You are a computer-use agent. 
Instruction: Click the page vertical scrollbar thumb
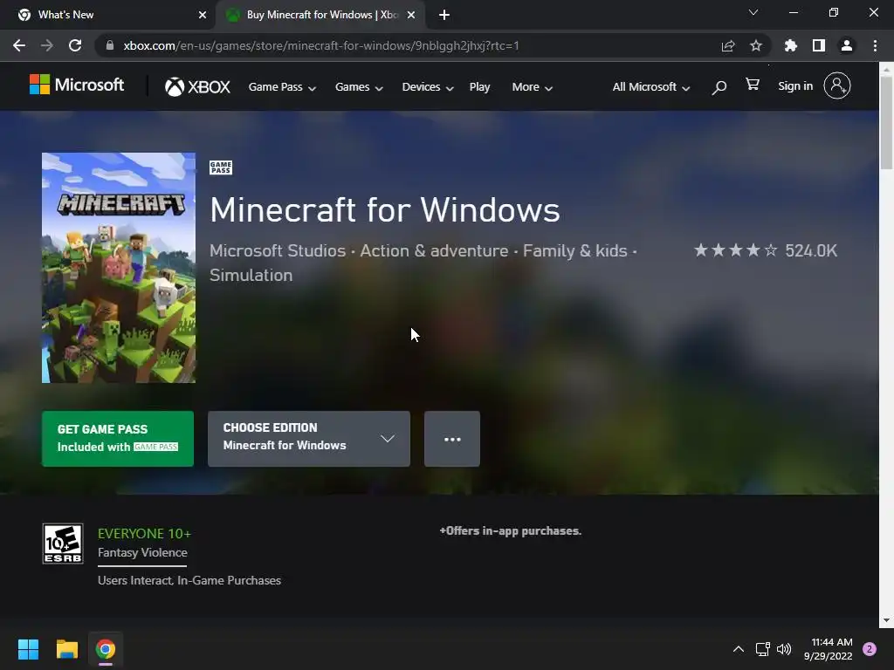(886, 122)
